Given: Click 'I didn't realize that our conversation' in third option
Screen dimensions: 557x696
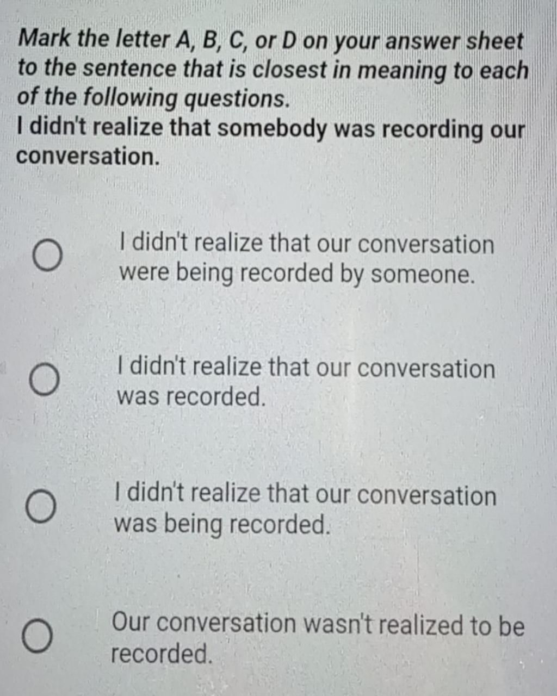Looking at the screenshot, I should 305,495.
